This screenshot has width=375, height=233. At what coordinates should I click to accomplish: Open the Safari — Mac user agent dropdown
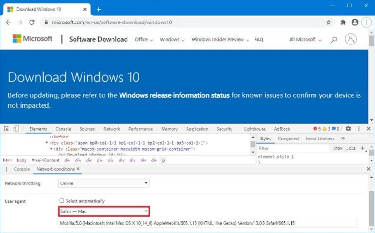click(x=104, y=211)
